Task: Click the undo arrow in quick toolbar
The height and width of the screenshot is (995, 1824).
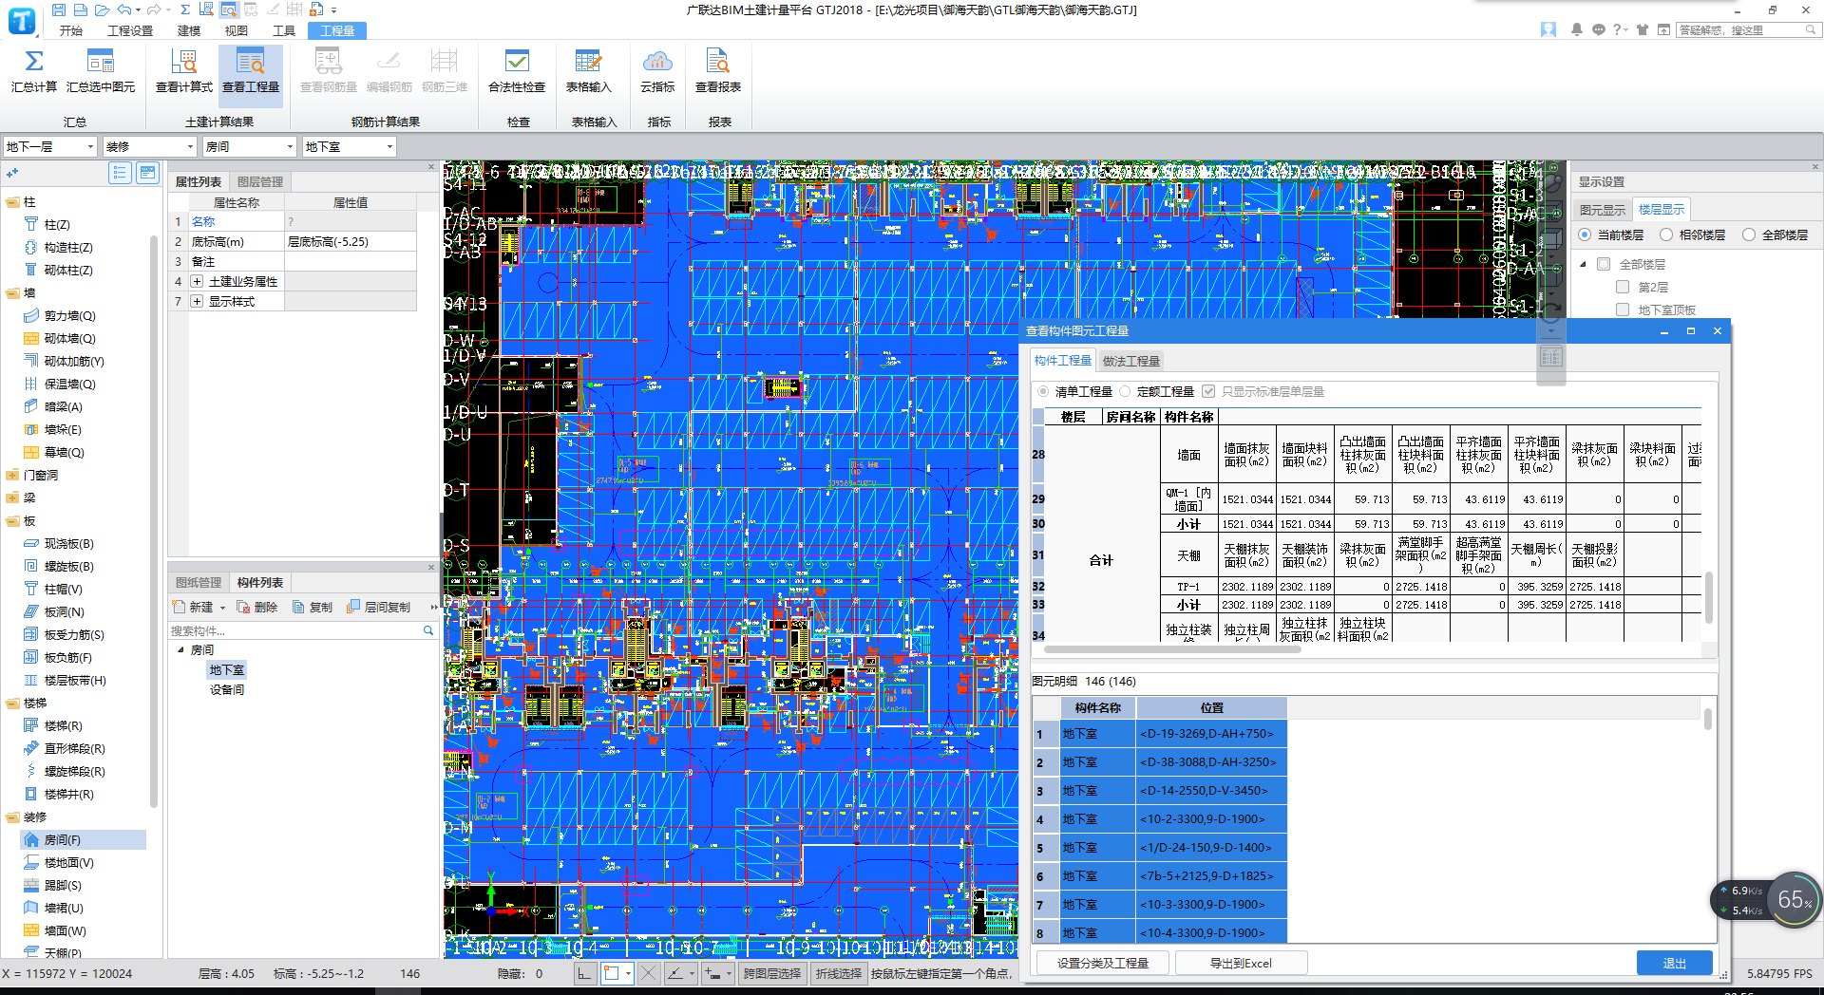Action: click(124, 9)
